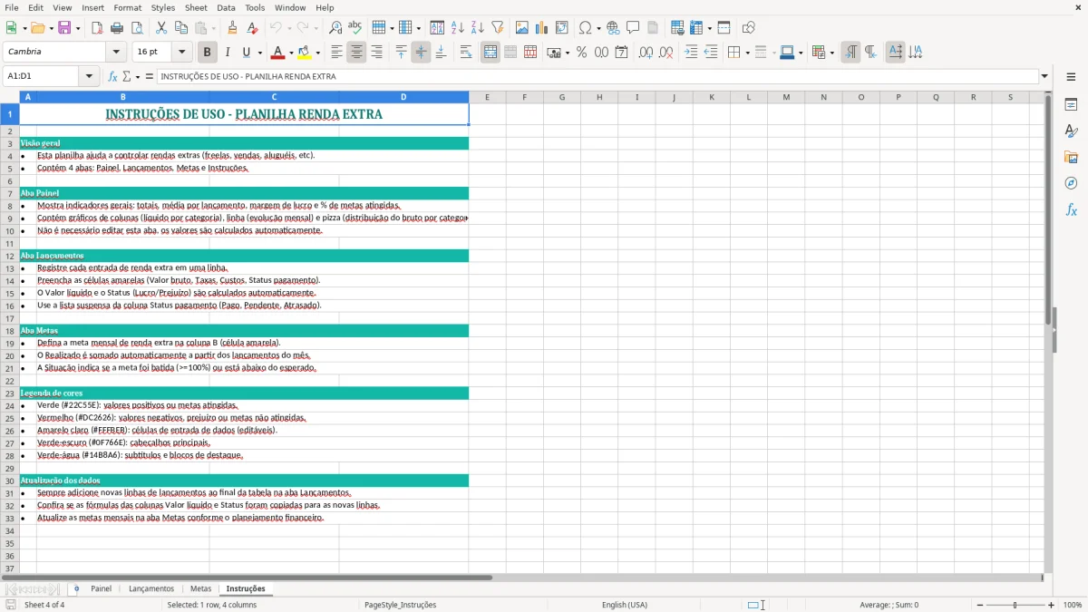This screenshot has height=612, width=1088.
Task: Toggle Center Horizontally alignment
Action: coord(356,53)
